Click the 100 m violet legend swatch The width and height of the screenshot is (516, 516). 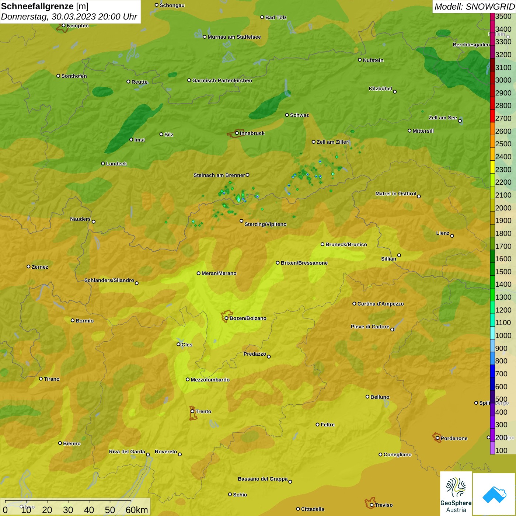(x=492, y=448)
